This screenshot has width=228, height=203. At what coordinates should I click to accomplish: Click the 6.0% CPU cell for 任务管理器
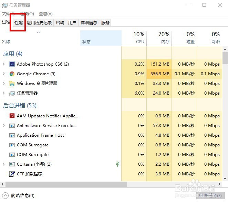(x=134, y=93)
